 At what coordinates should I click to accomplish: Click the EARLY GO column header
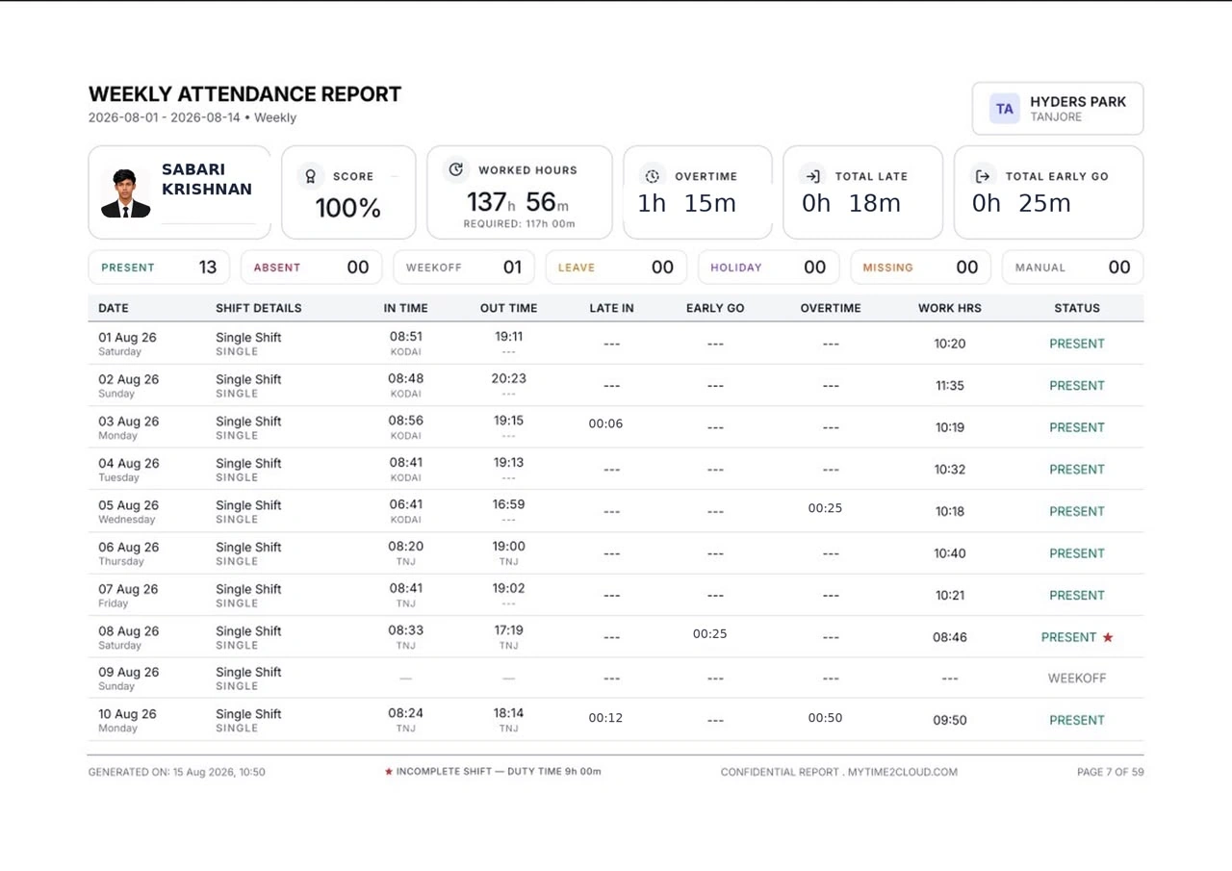(715, 308)
